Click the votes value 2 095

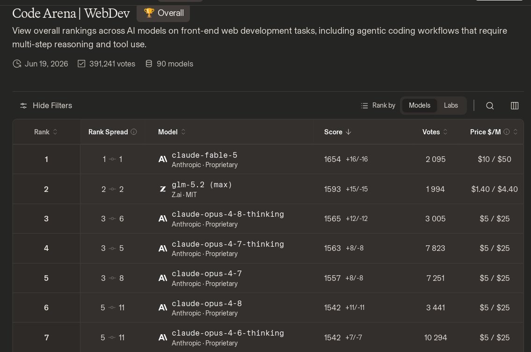pyautogui.click(x=436, y=159)
